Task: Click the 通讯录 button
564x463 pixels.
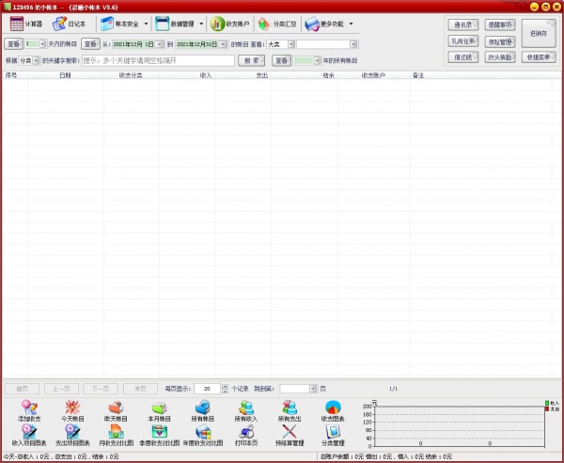Action: (462, 24)
